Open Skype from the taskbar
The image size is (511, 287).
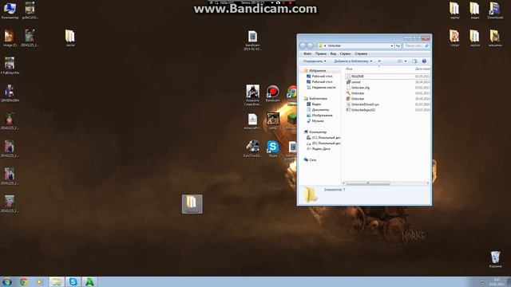73,281
